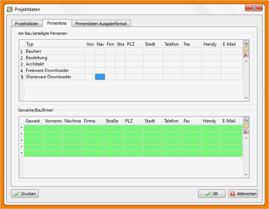Select the Bauherr row cell
This screenshot has width=269, height=209.
click(x=55, y=51)
